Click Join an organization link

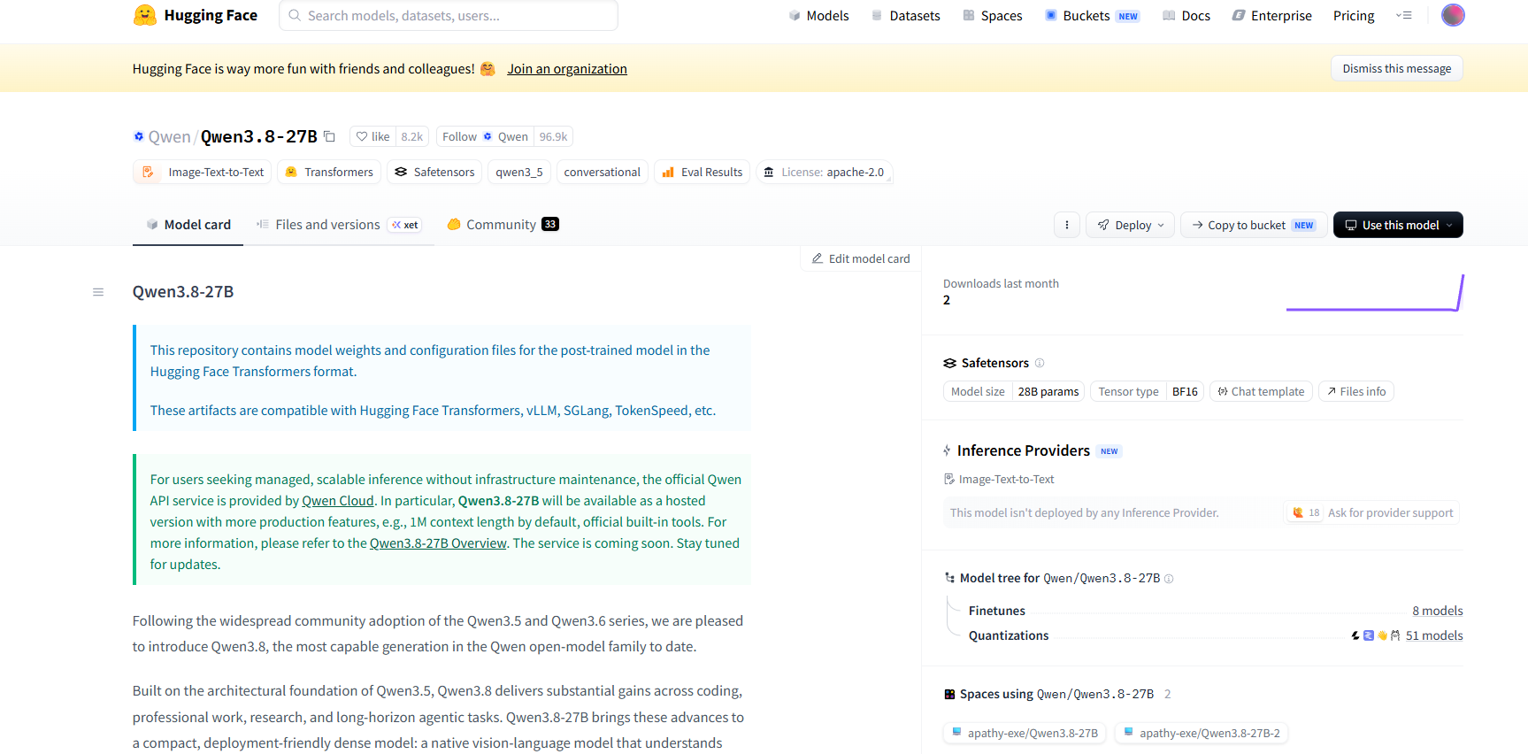click(567, 69)
